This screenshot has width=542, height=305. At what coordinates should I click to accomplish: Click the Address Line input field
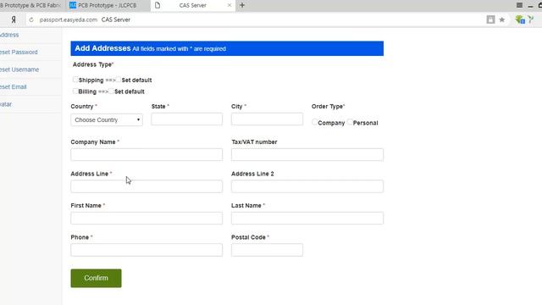point(147,186)
